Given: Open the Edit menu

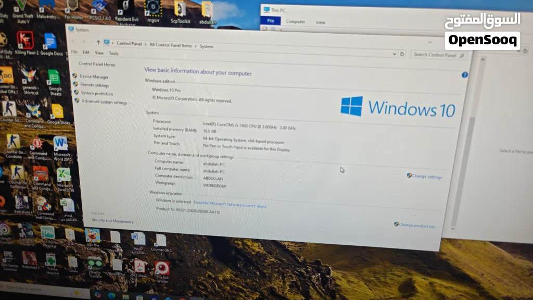Looking at the screenshot, I should pyautogui.click(x=86, y=53).
